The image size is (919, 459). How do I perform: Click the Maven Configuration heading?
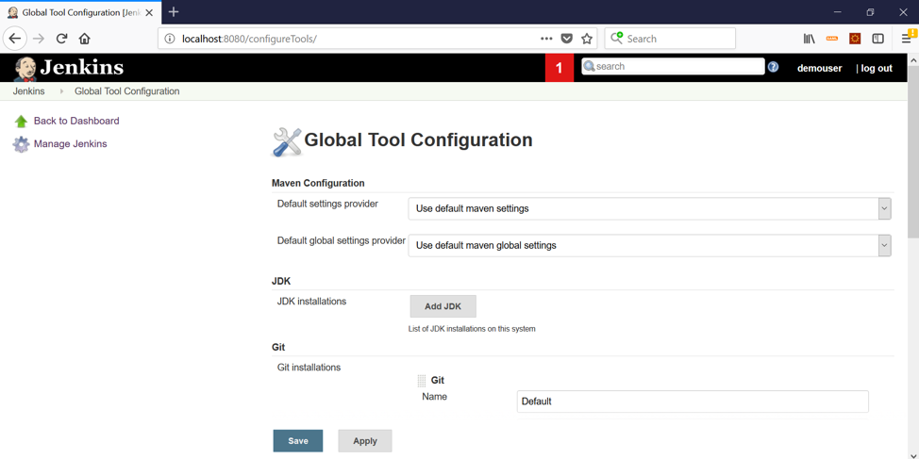318,183
